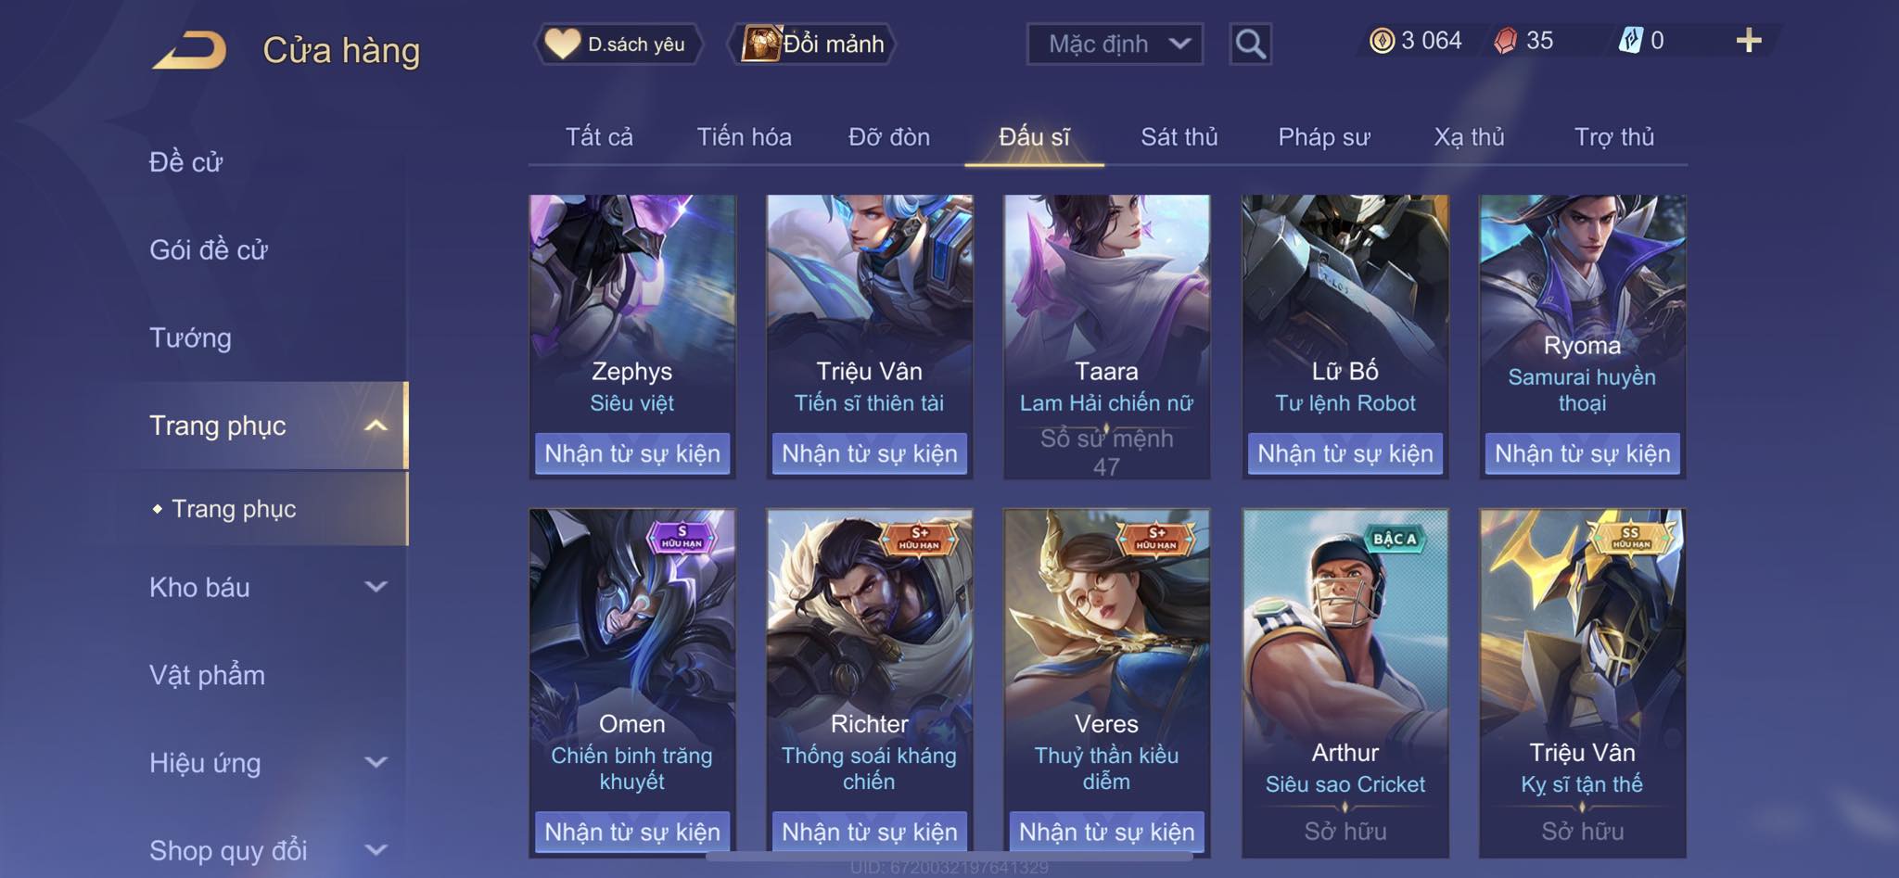1899x878 pixels.
Task: Collapse the Trang phục sidebar section
Action: (x=376, y=426)
